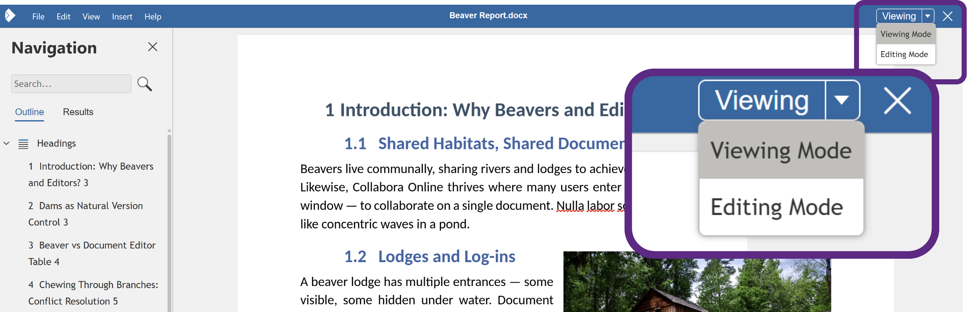The height and width of the screenshot is (312, 967).
Task: Click the small Viewing dropdown arrow in title bar
Action: (928, 16)
